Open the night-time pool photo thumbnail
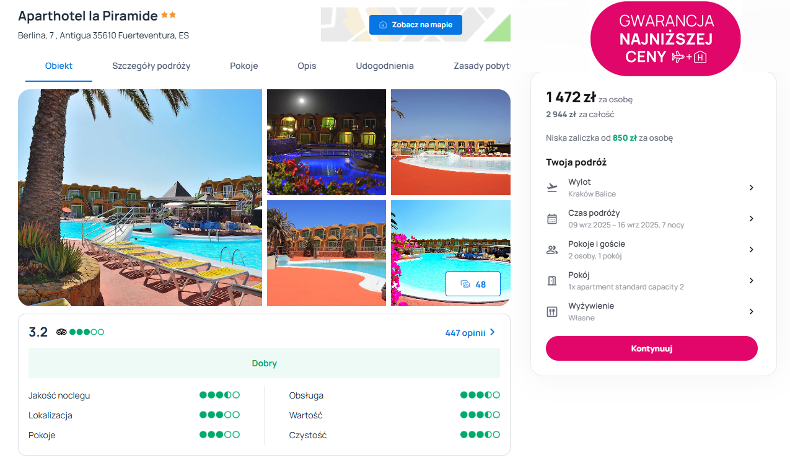 coord(327,142)
